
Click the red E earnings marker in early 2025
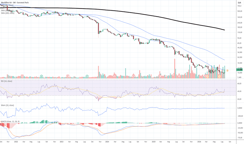pos(160,76)
